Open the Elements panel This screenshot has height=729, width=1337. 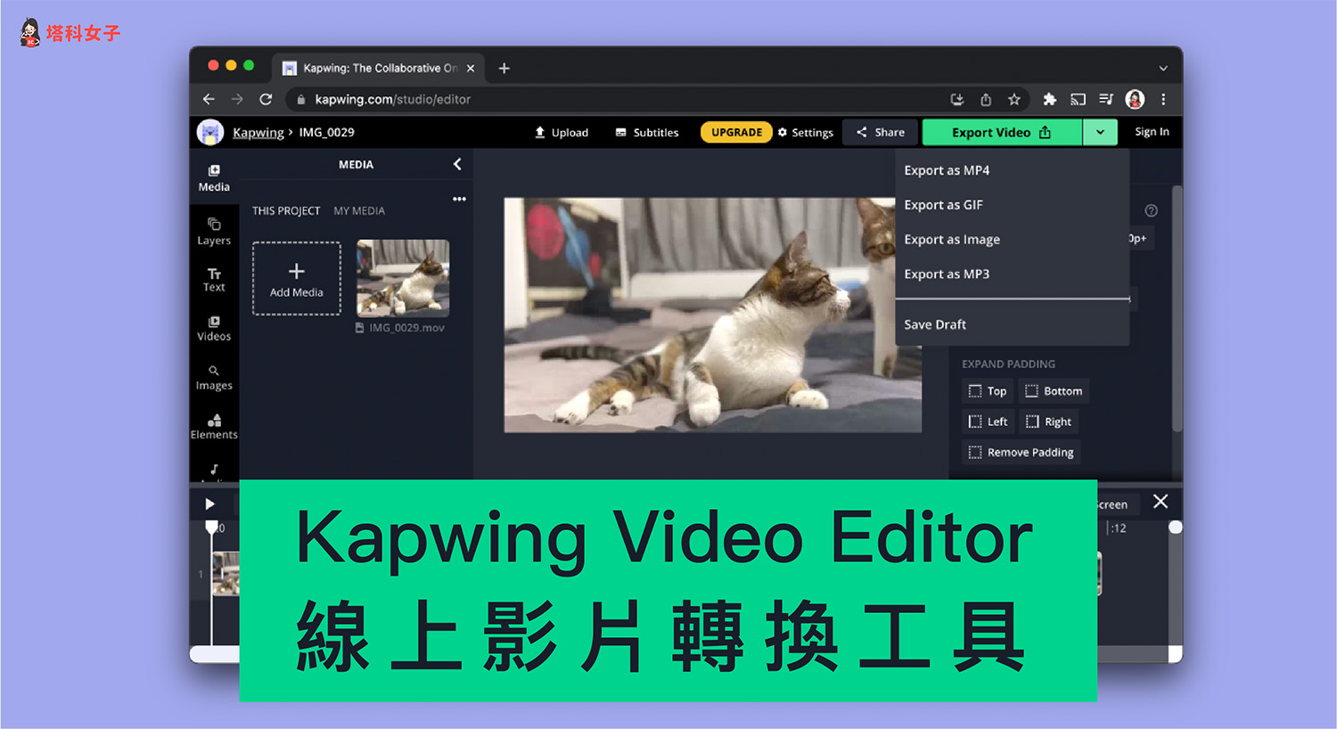pyautogui.click(x=214, y=426)
